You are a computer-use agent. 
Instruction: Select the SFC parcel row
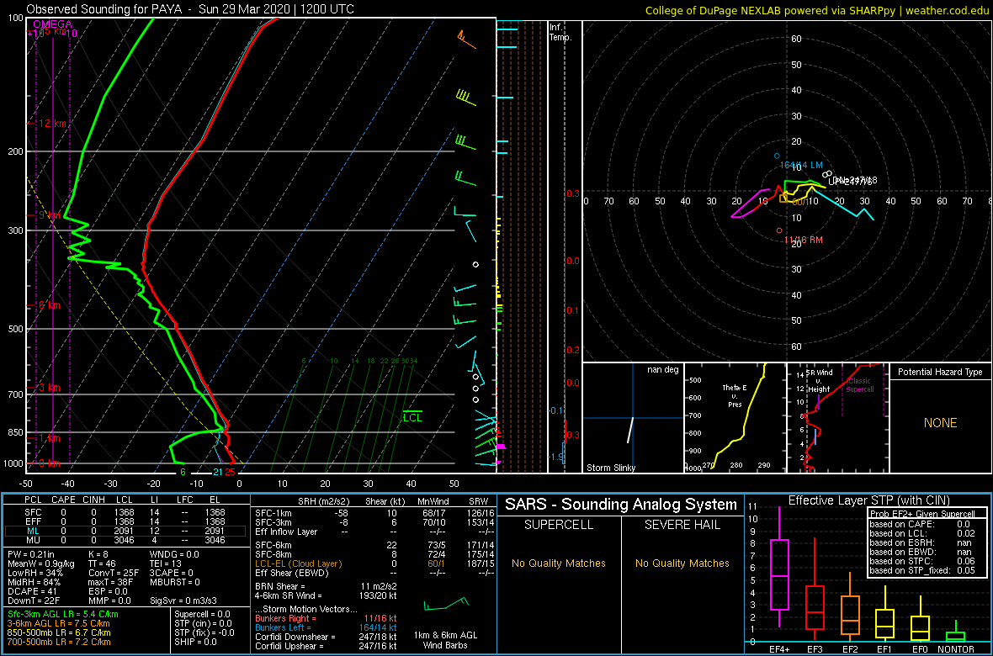[125, 511]
